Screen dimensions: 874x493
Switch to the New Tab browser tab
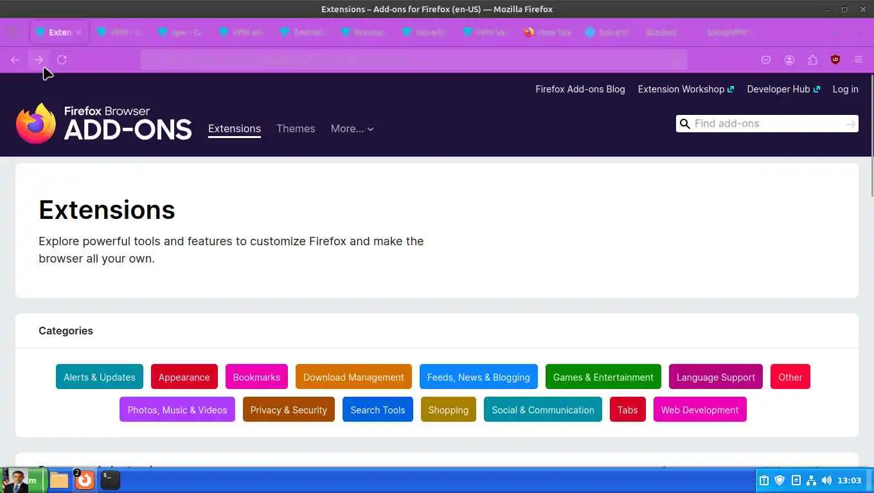548,32
